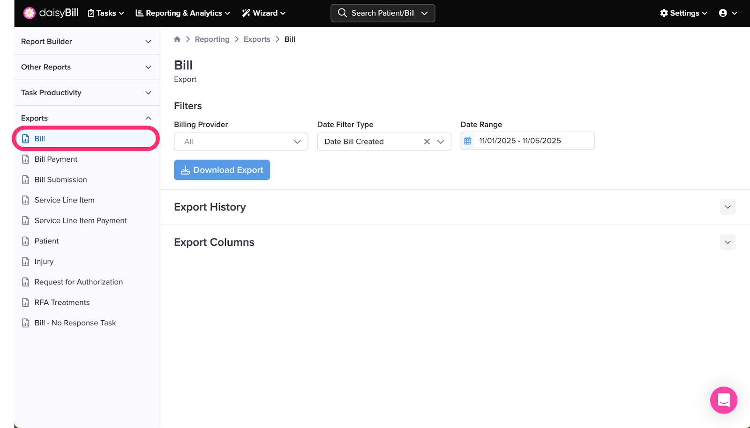750x428 pixels.
Task: Click the Download Export button
Action: (x=222, y=170)
